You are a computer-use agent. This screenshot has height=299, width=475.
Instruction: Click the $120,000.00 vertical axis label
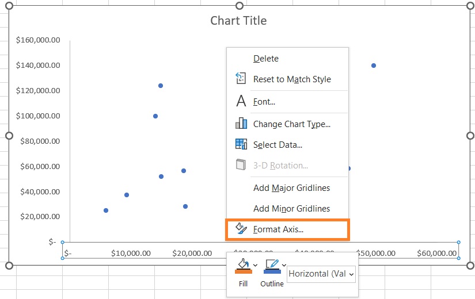point(38,90)
